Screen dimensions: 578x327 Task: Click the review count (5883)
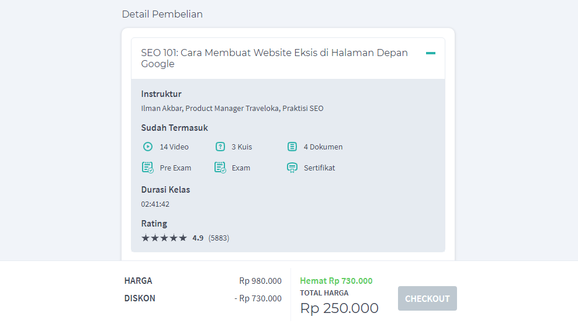(x=219, y=238)
